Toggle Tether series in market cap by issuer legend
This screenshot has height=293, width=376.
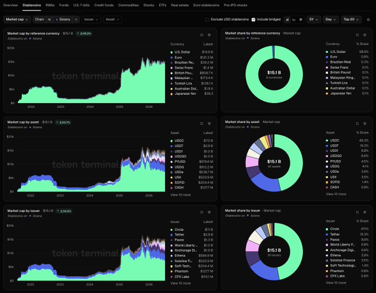(192, 235)
